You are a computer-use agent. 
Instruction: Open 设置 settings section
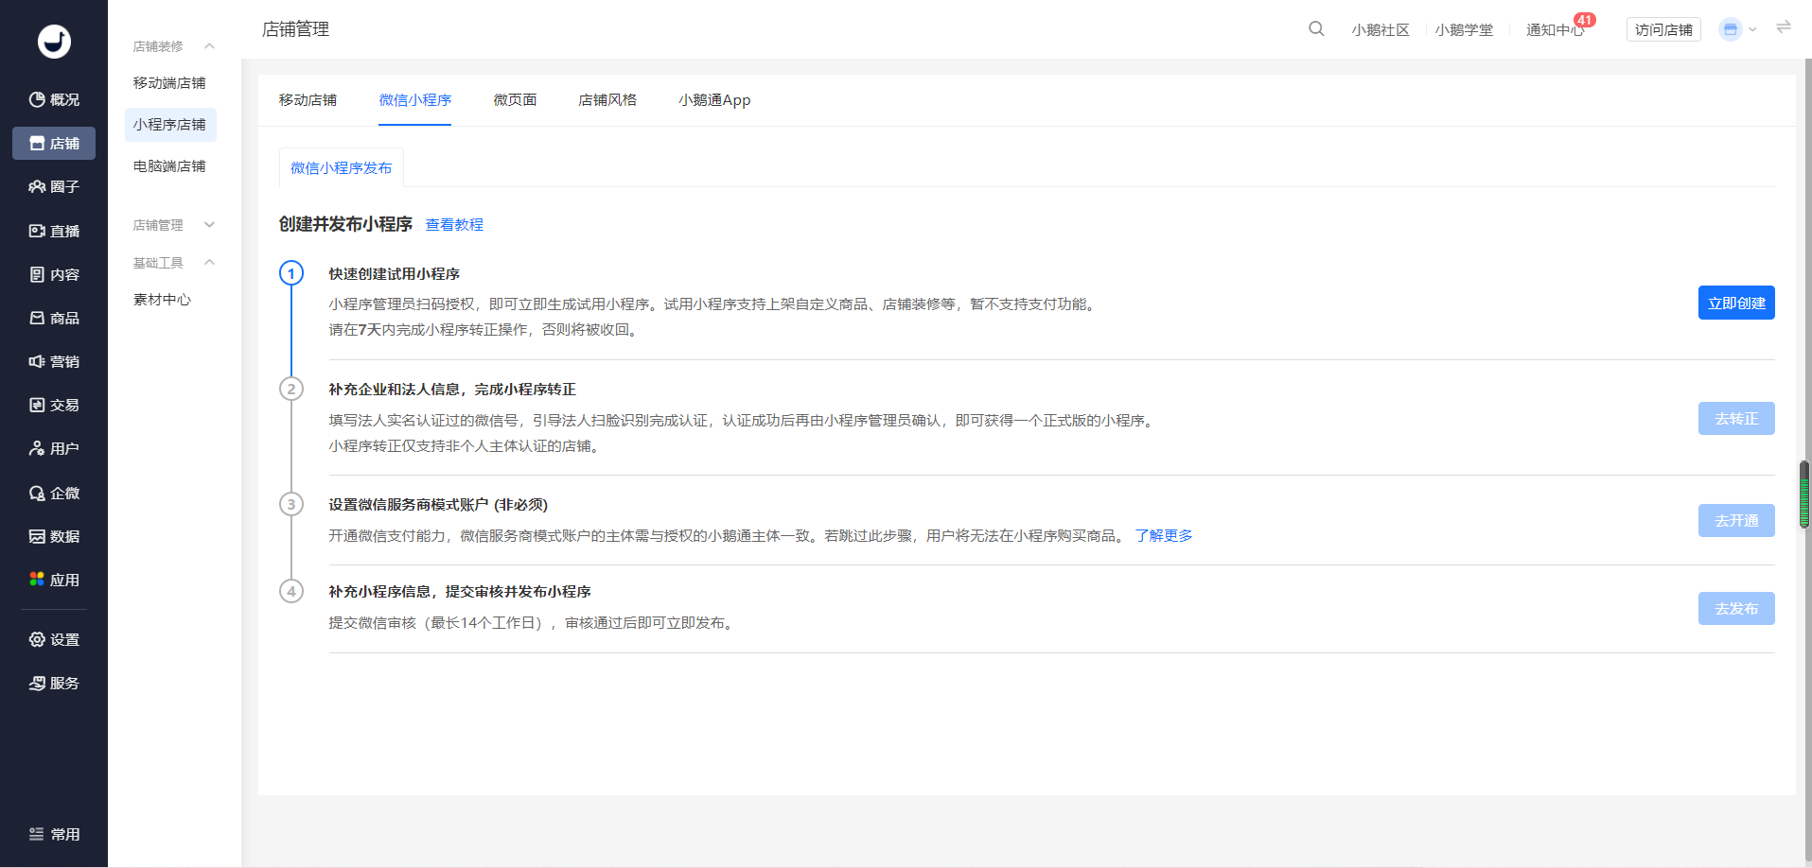click(54, 639)
